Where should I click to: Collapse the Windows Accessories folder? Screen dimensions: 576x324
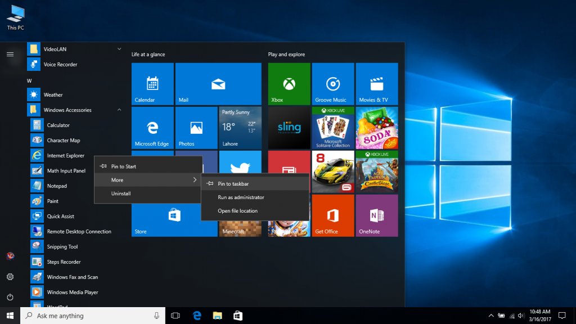119,110
